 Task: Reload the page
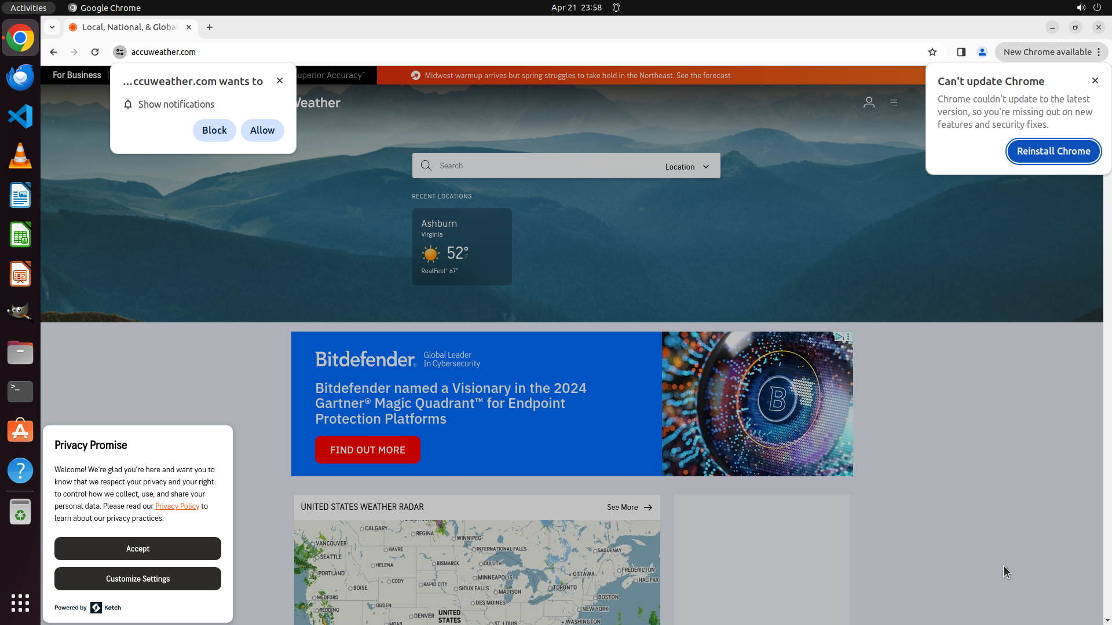95,52
